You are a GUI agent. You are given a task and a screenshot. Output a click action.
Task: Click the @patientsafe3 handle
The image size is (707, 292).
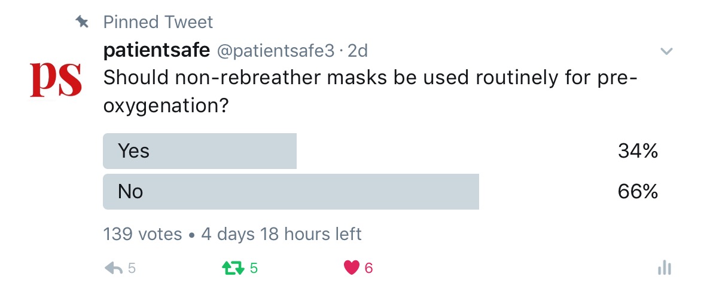(x=276, y=51)
